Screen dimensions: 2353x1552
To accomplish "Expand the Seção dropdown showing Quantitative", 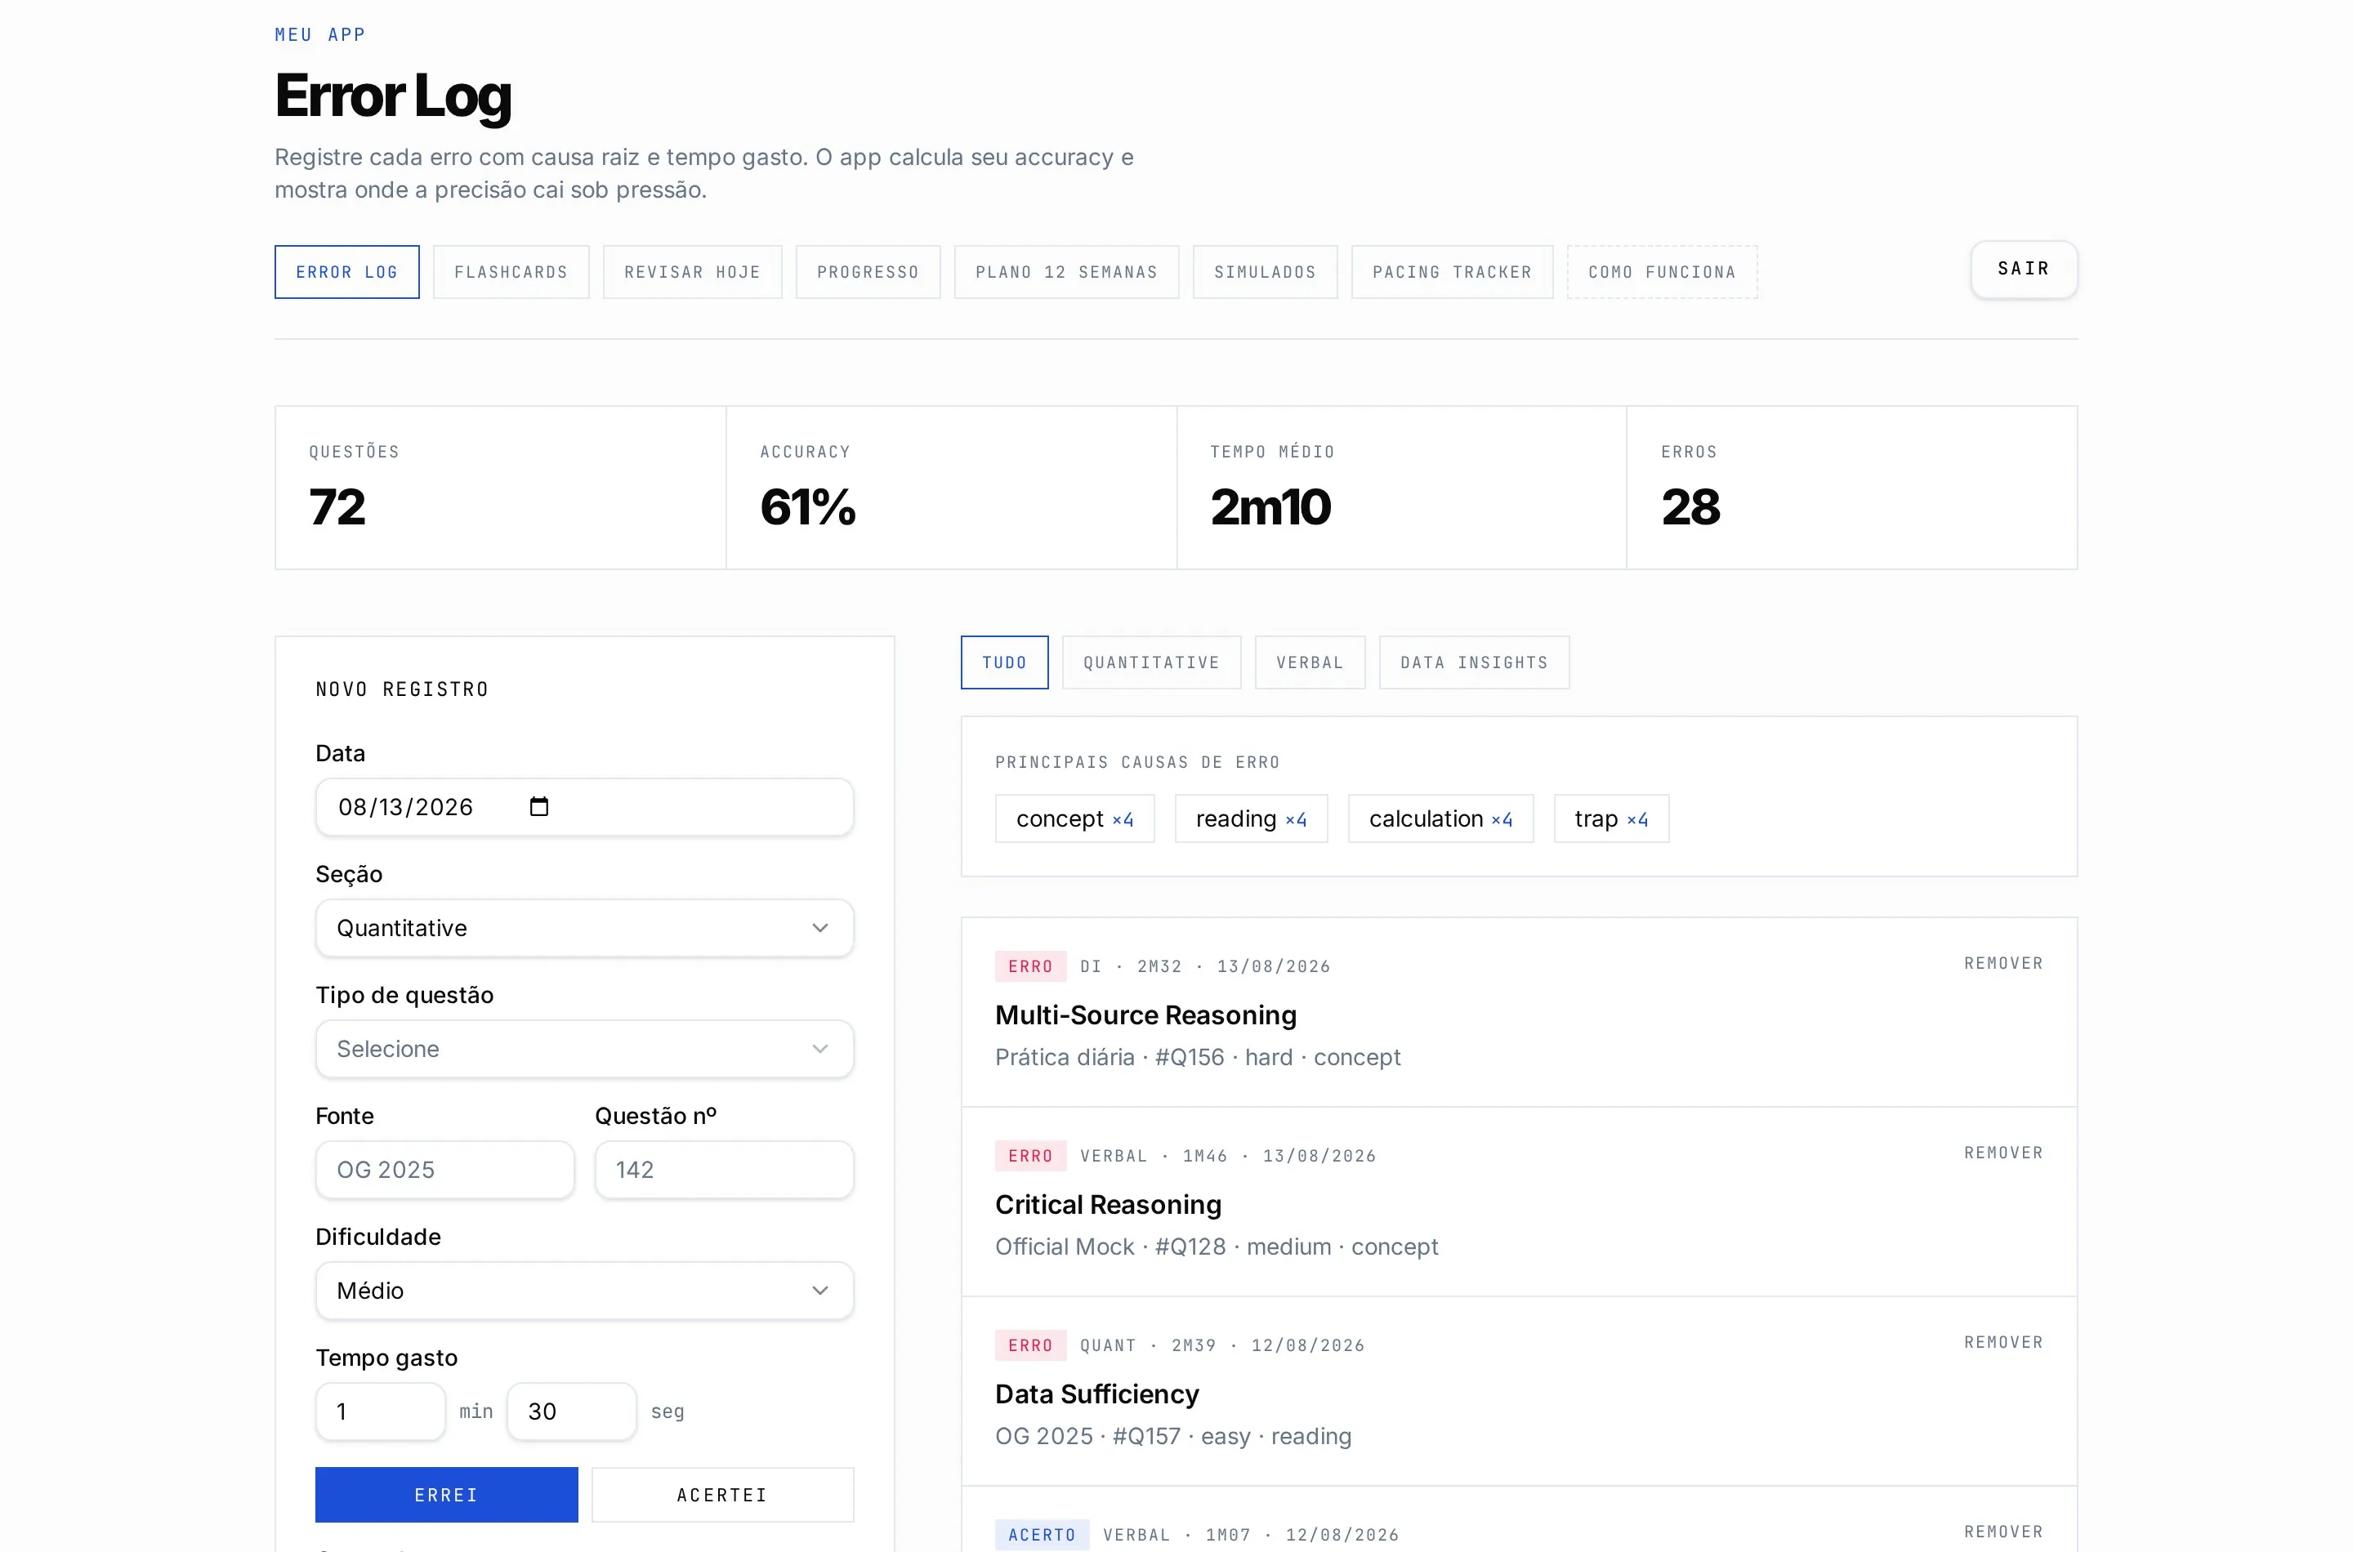I will [584, 929].
